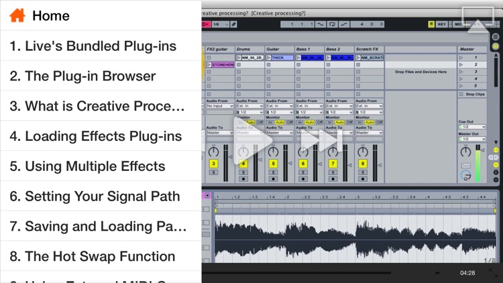Image resolution: width=503 pixels, height=283 pixels.
Task: Open the 1/8 quantization dropdown
Action: (x=220, y=24)
